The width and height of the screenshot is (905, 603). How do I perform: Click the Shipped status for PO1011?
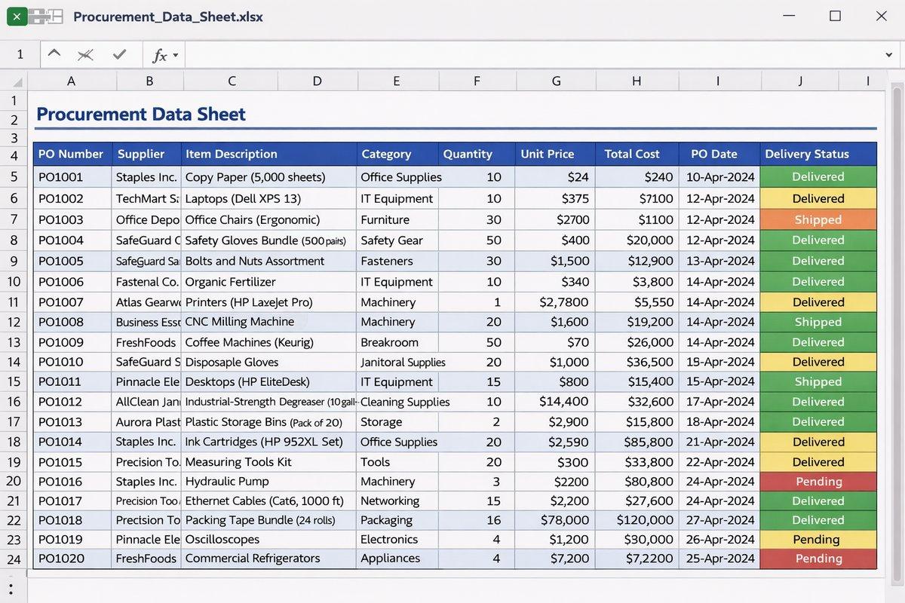point(818,382)
